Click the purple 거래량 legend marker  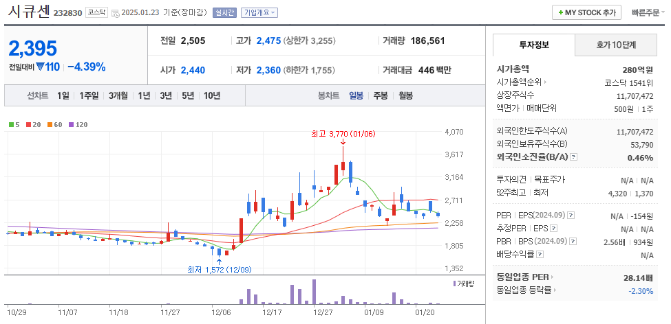454,283
